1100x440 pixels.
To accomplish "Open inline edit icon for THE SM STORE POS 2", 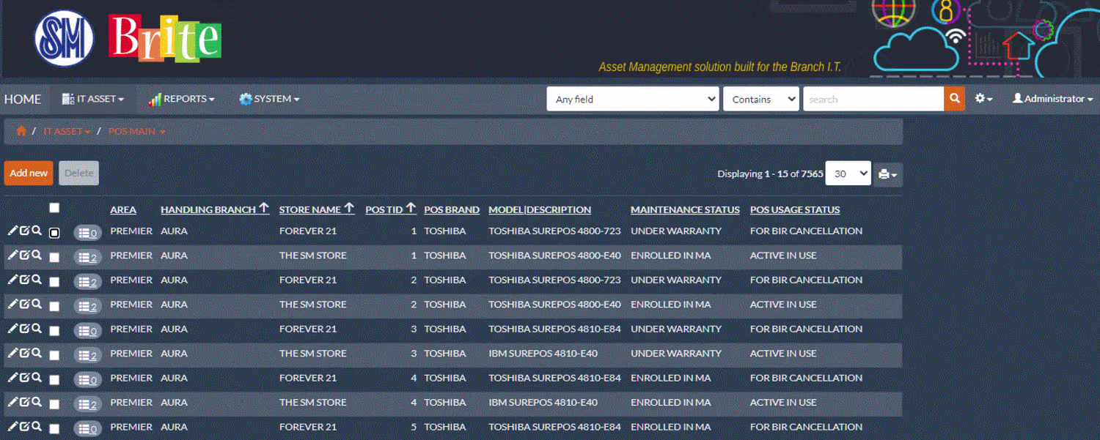I will [24, 304].
